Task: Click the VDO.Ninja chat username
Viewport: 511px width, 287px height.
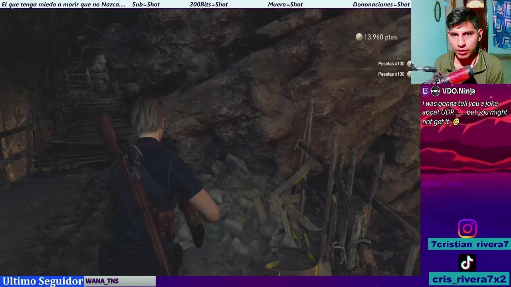Action: coord(459,91)
